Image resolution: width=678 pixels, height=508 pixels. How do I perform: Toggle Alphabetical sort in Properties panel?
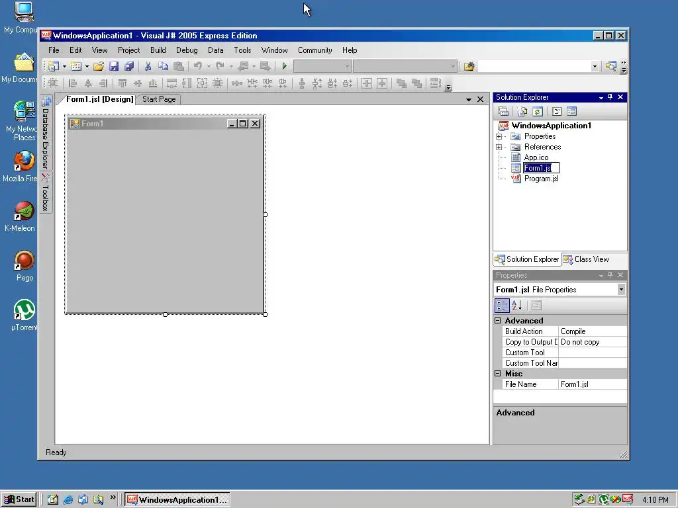pyautogui.click(x=516, y=306)
